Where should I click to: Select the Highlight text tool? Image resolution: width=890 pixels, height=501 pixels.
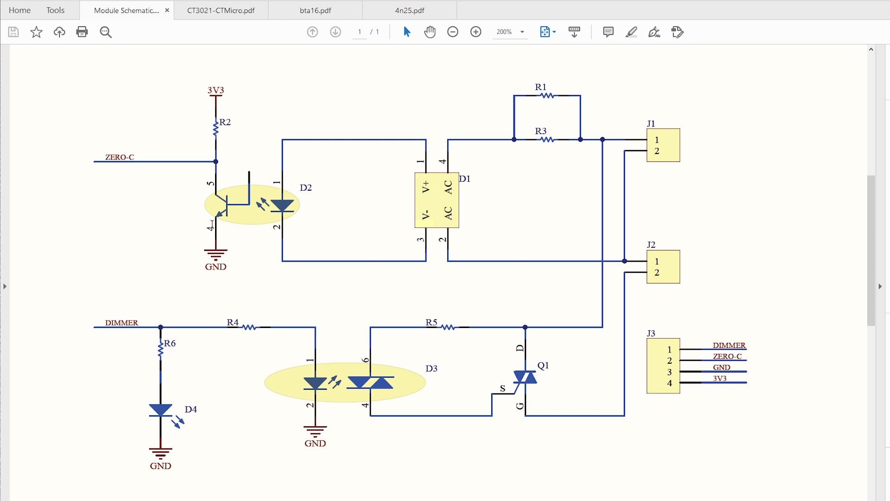tap(631, 32)
